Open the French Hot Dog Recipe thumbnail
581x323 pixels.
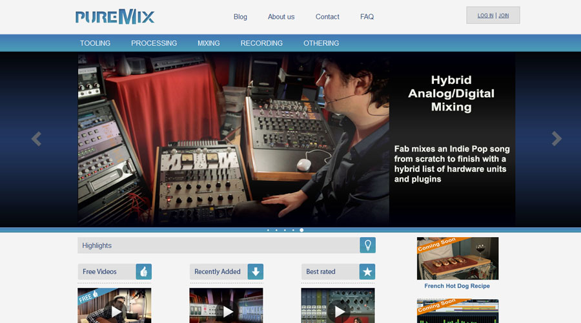(x=458, y=258)
